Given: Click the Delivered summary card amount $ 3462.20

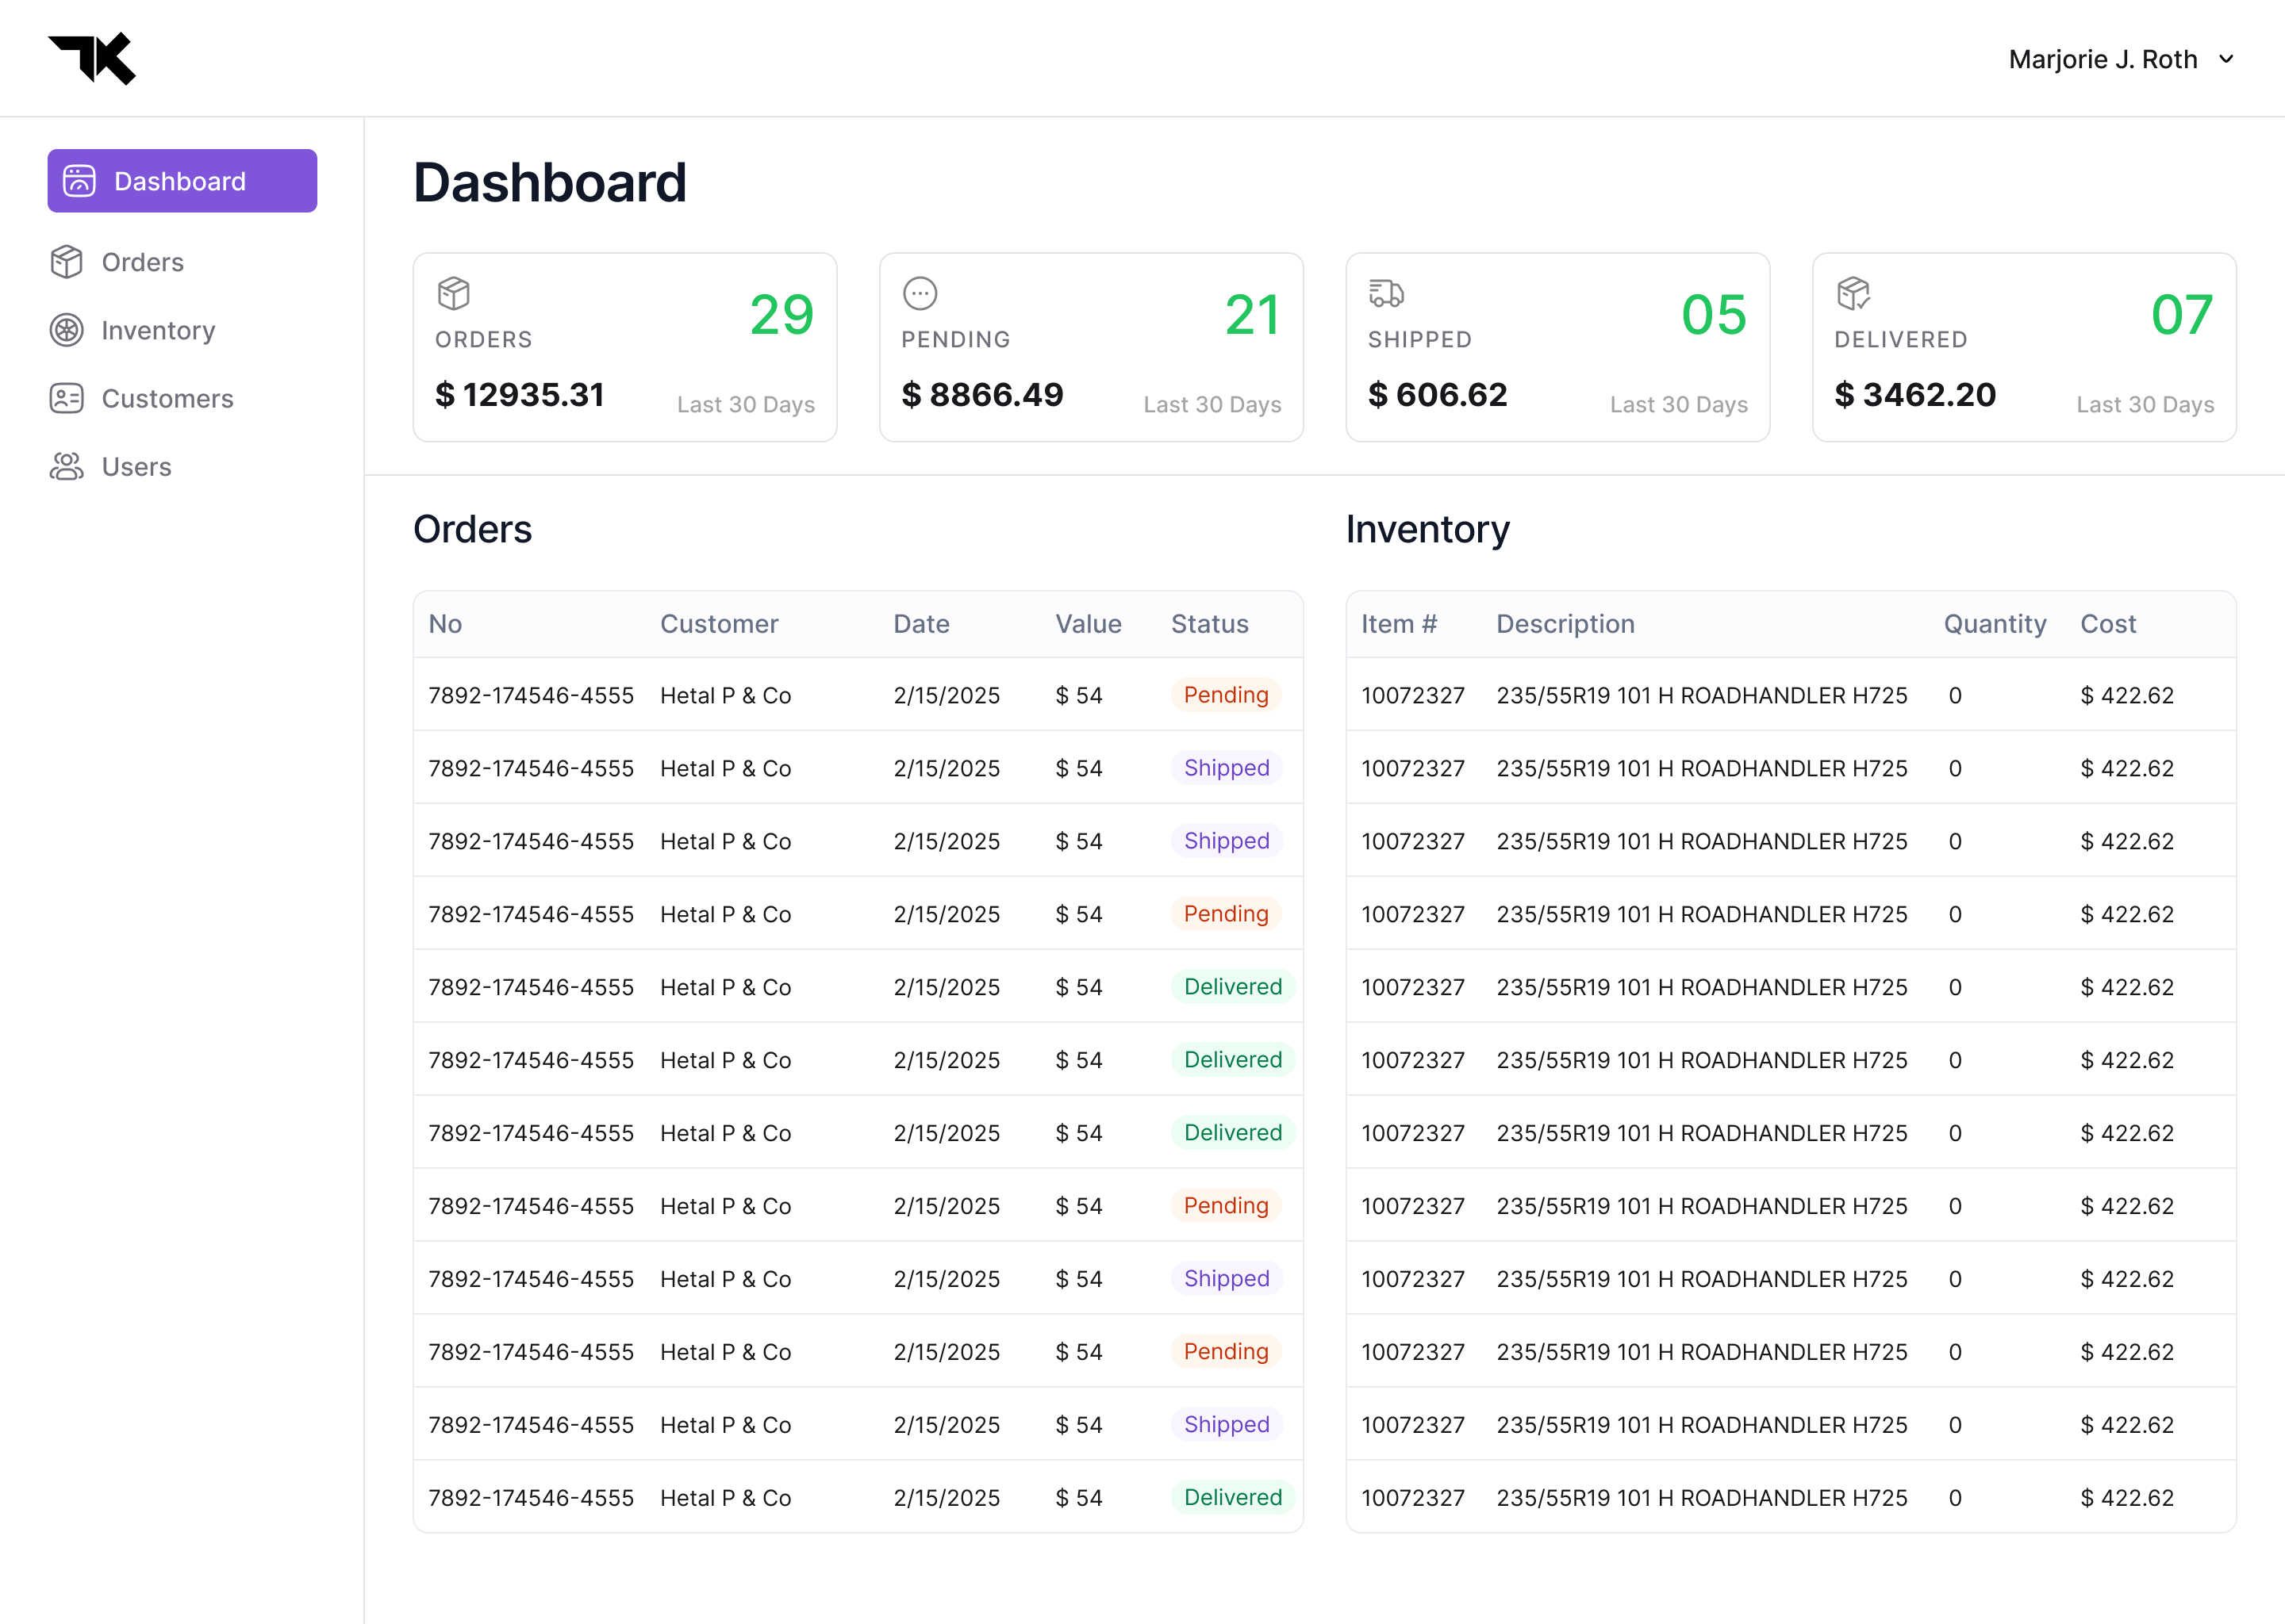Looking at the screenshot, I should 1914,395.
